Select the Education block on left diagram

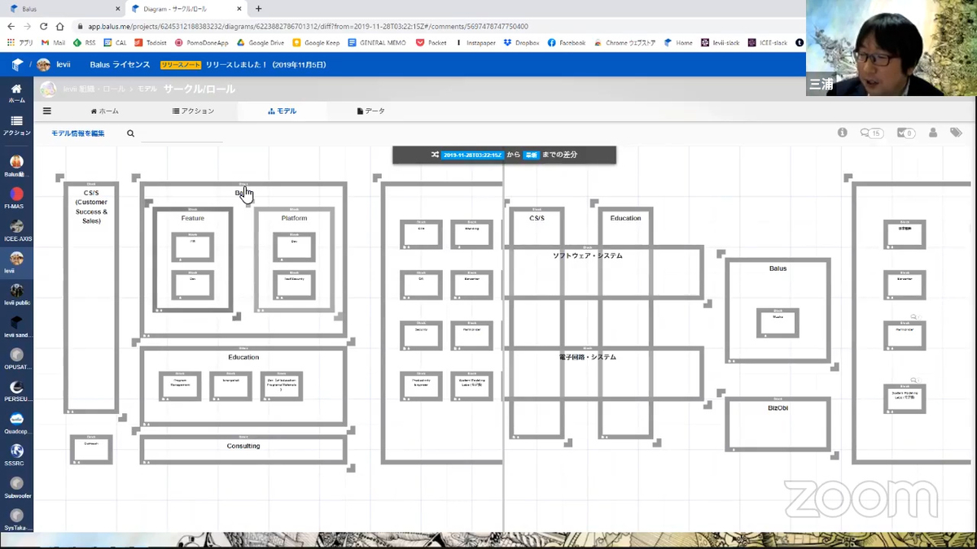pyautogui.click(x=243, y=386)
